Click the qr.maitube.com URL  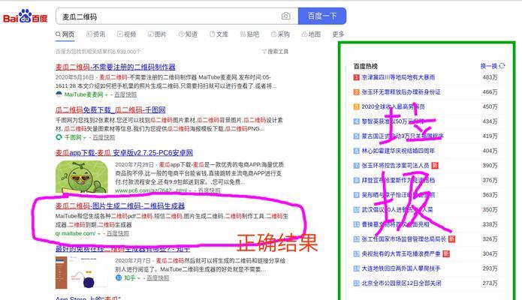coord(76,233)
